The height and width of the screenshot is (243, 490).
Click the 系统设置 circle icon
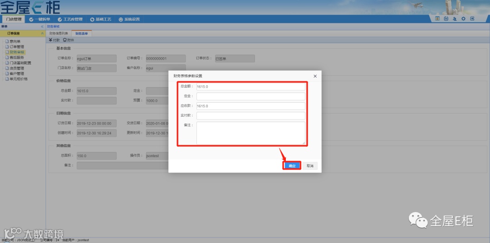point(121,20)
